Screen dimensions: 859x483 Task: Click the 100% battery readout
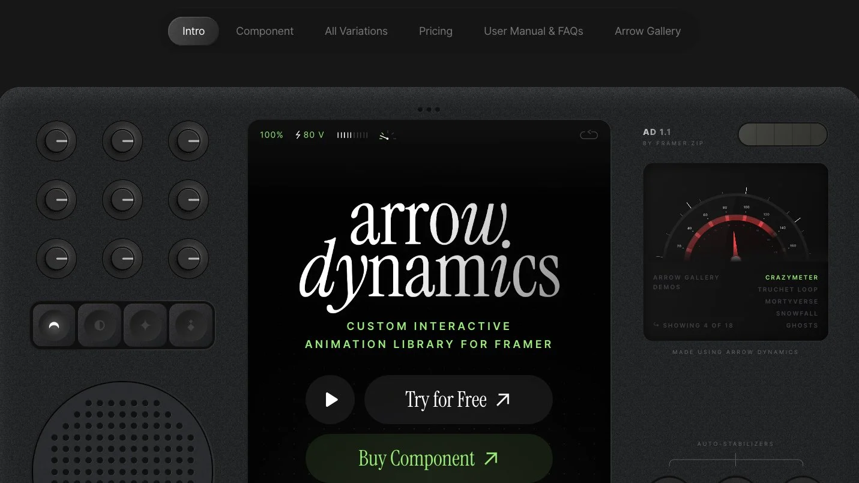271,135
